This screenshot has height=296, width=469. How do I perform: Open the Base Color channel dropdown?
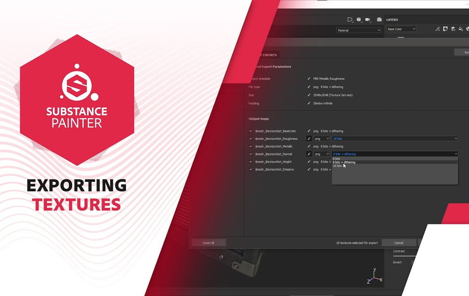point(401,29)
